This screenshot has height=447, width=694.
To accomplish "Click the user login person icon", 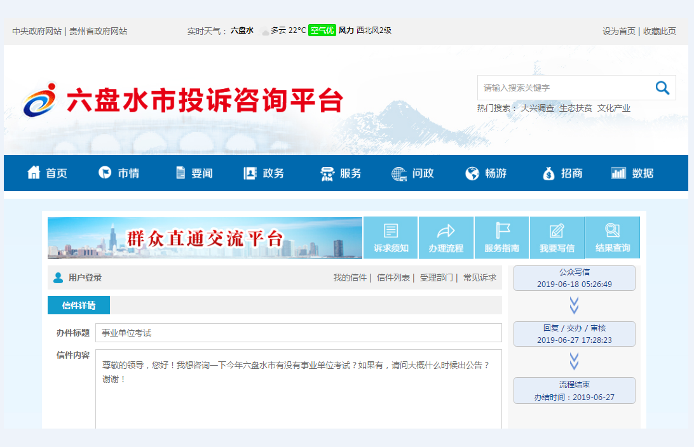I will pos(58,277).
